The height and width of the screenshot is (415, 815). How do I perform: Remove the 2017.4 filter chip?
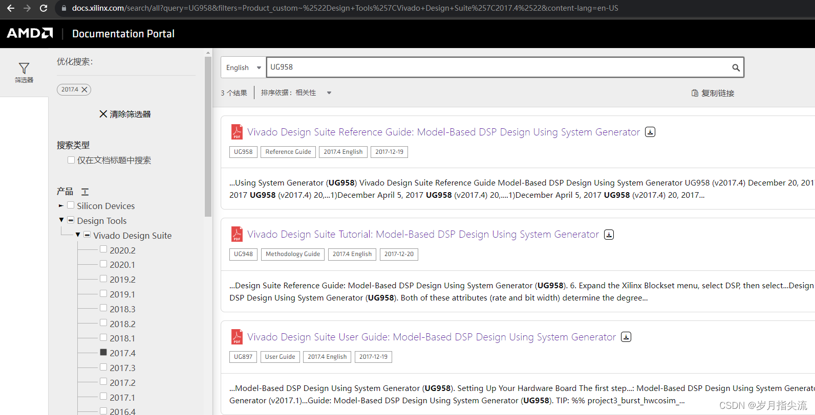tap(84, 89)
